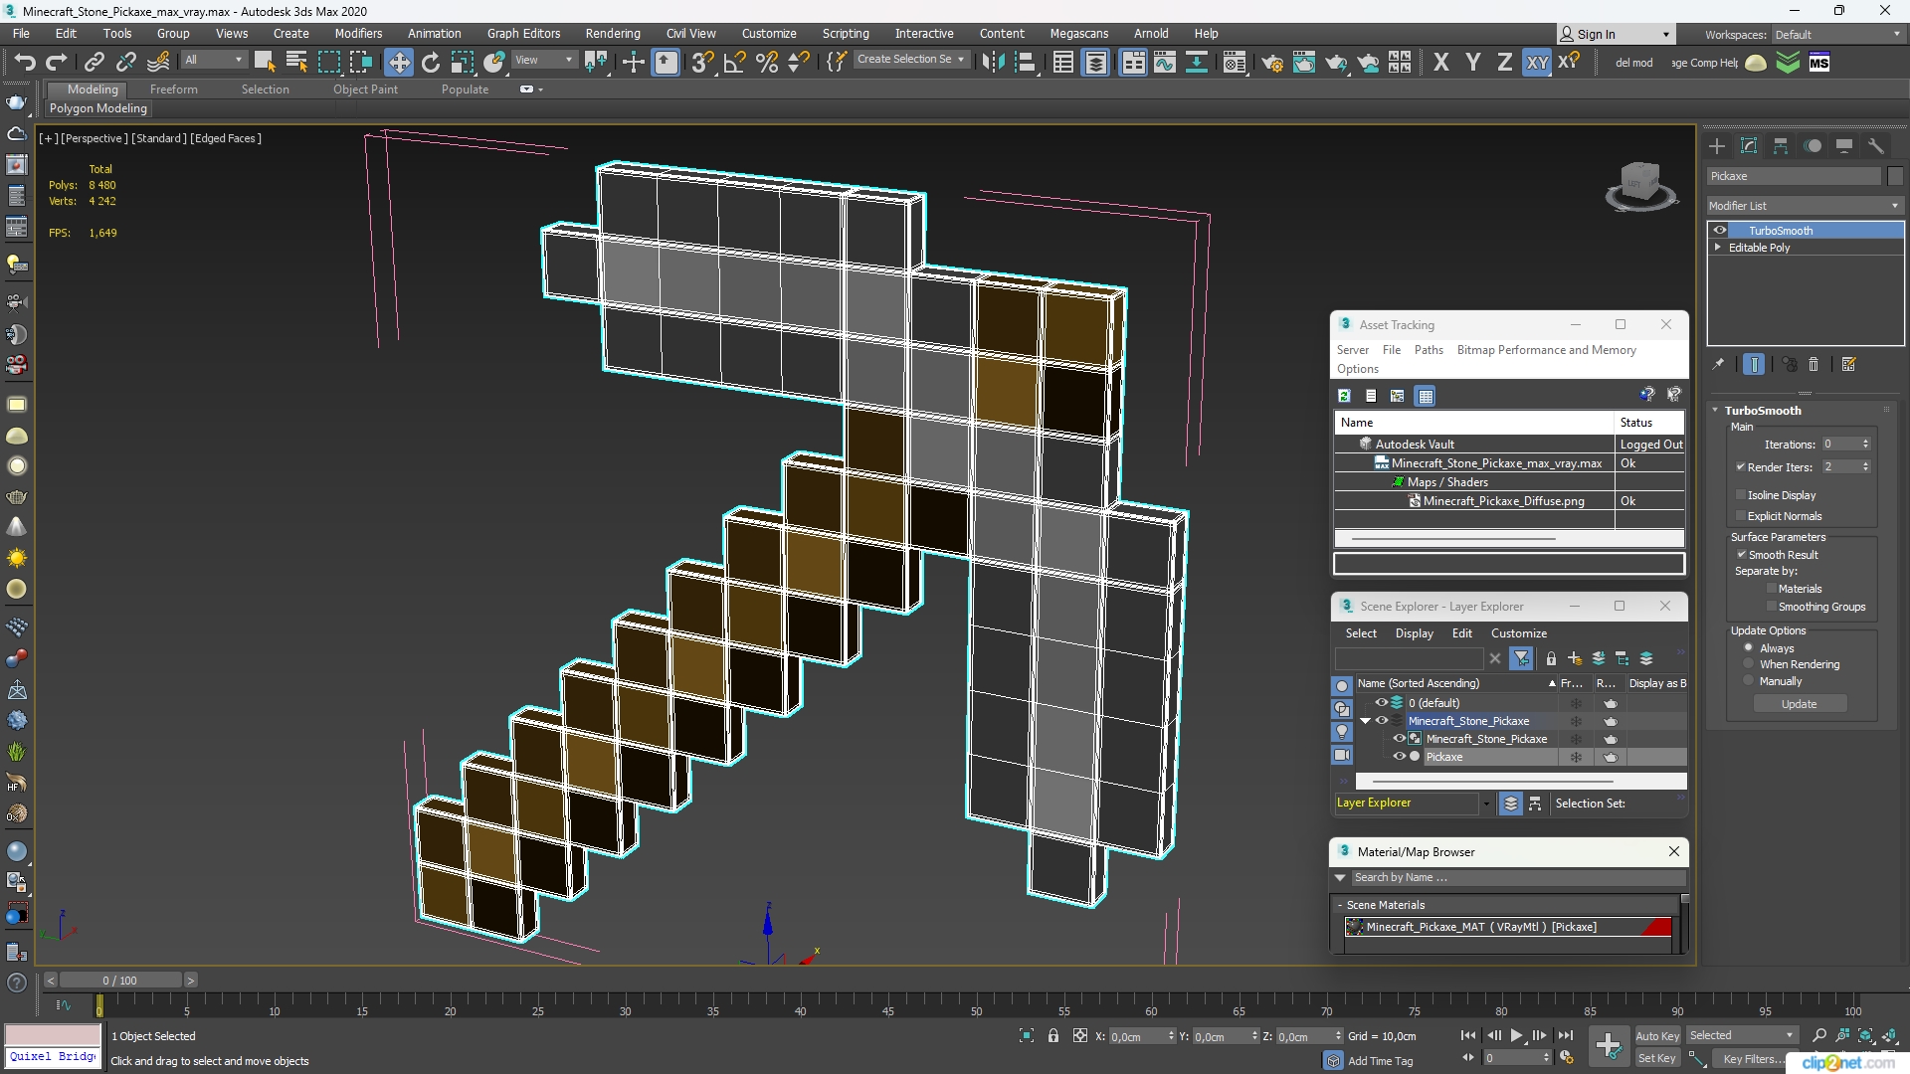Click the Select Object tool icon
The height and width of the screenshot is (1074, 1910).
(x=263, y=62)
